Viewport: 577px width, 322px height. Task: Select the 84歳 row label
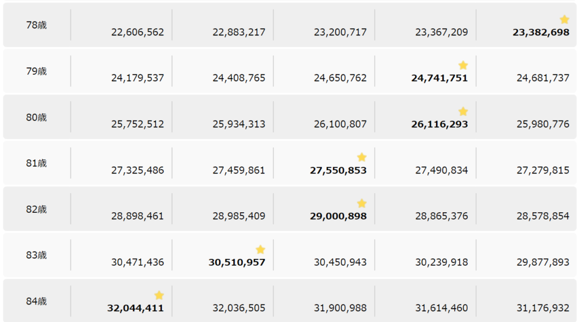37,301
